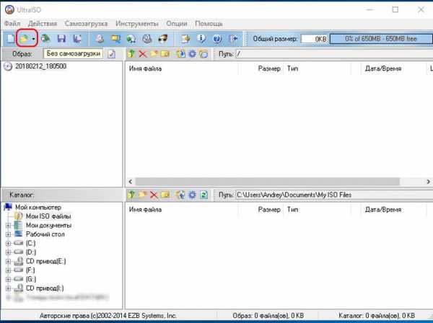Click the Help question mark toolbar icon
This screenshot has width=433, height=323.
[x=216, y=38]
